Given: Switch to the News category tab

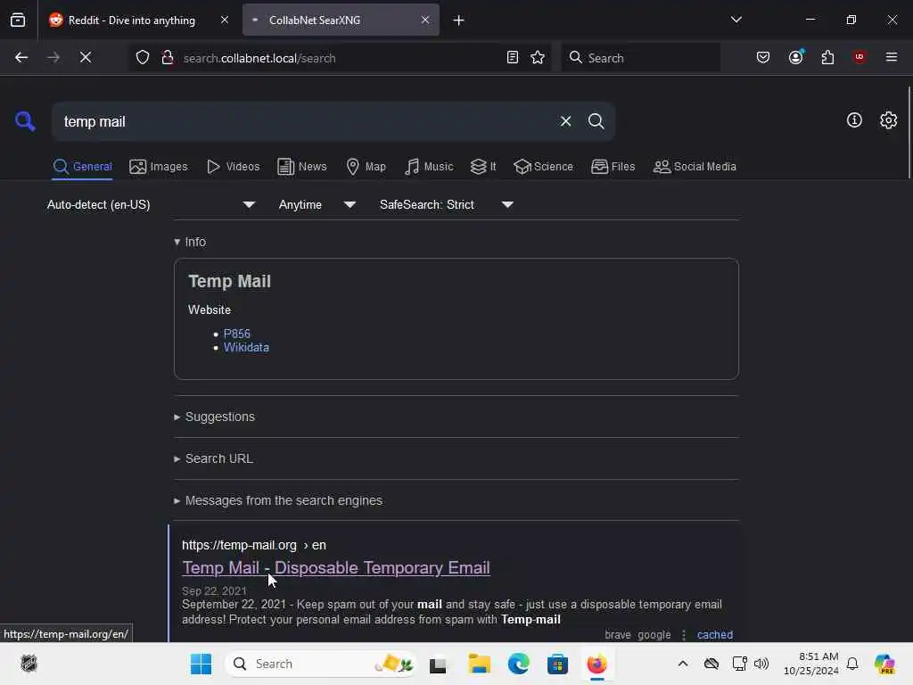Looking at the screenshot, I should pyautogui.click(x=301, y=167).
